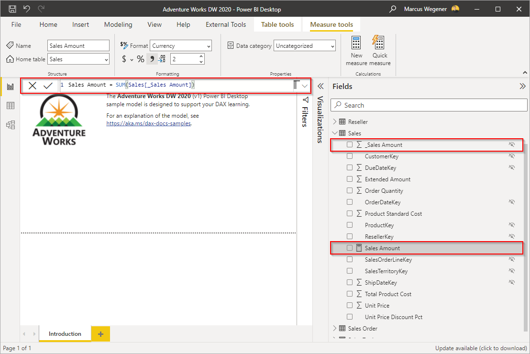The height and width of the screenshot is (354, 530).
Task: Open the Format dropdown showing Currency
Action: pyautogui.click(x=181, y=45)
